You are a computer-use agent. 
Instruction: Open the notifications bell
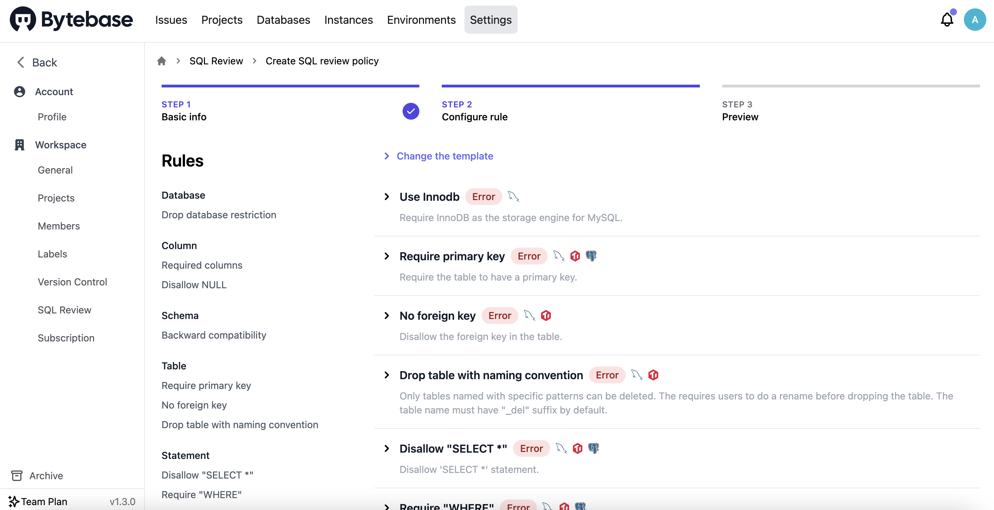click(946, 20)
